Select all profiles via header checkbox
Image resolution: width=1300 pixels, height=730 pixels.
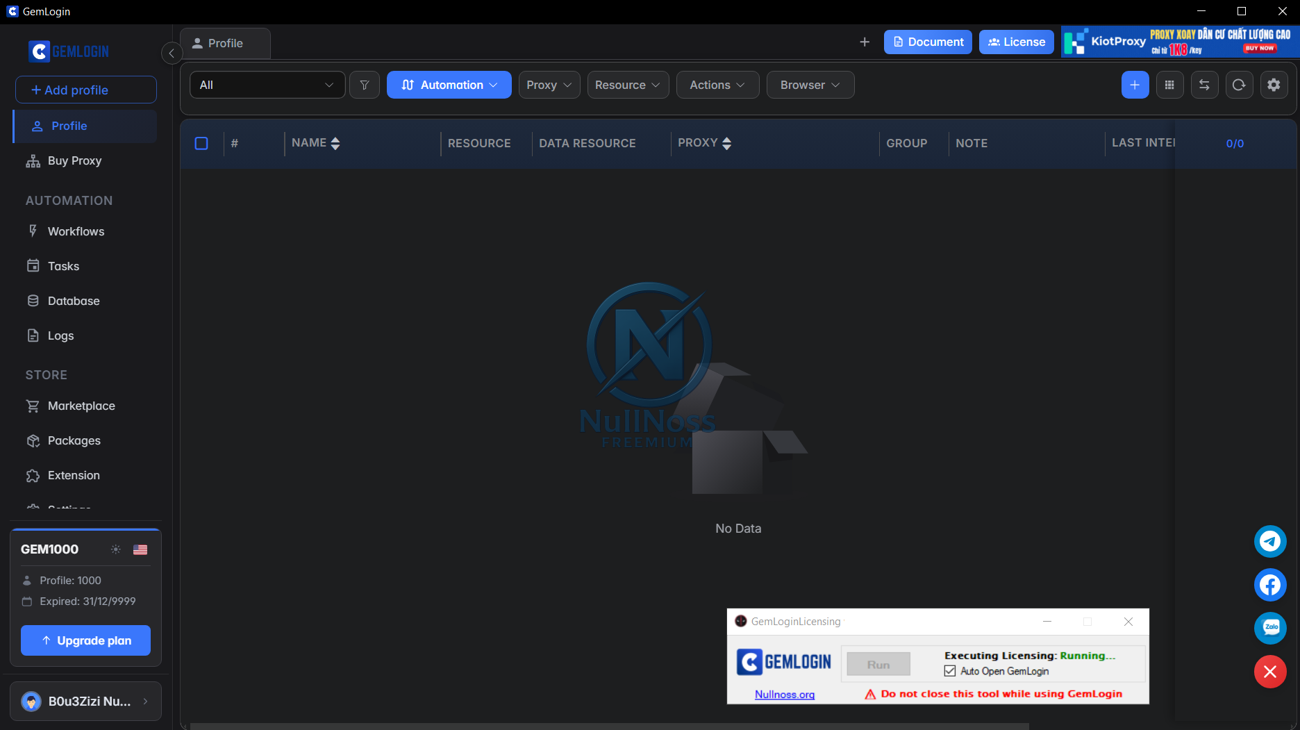tap(202, 143)
